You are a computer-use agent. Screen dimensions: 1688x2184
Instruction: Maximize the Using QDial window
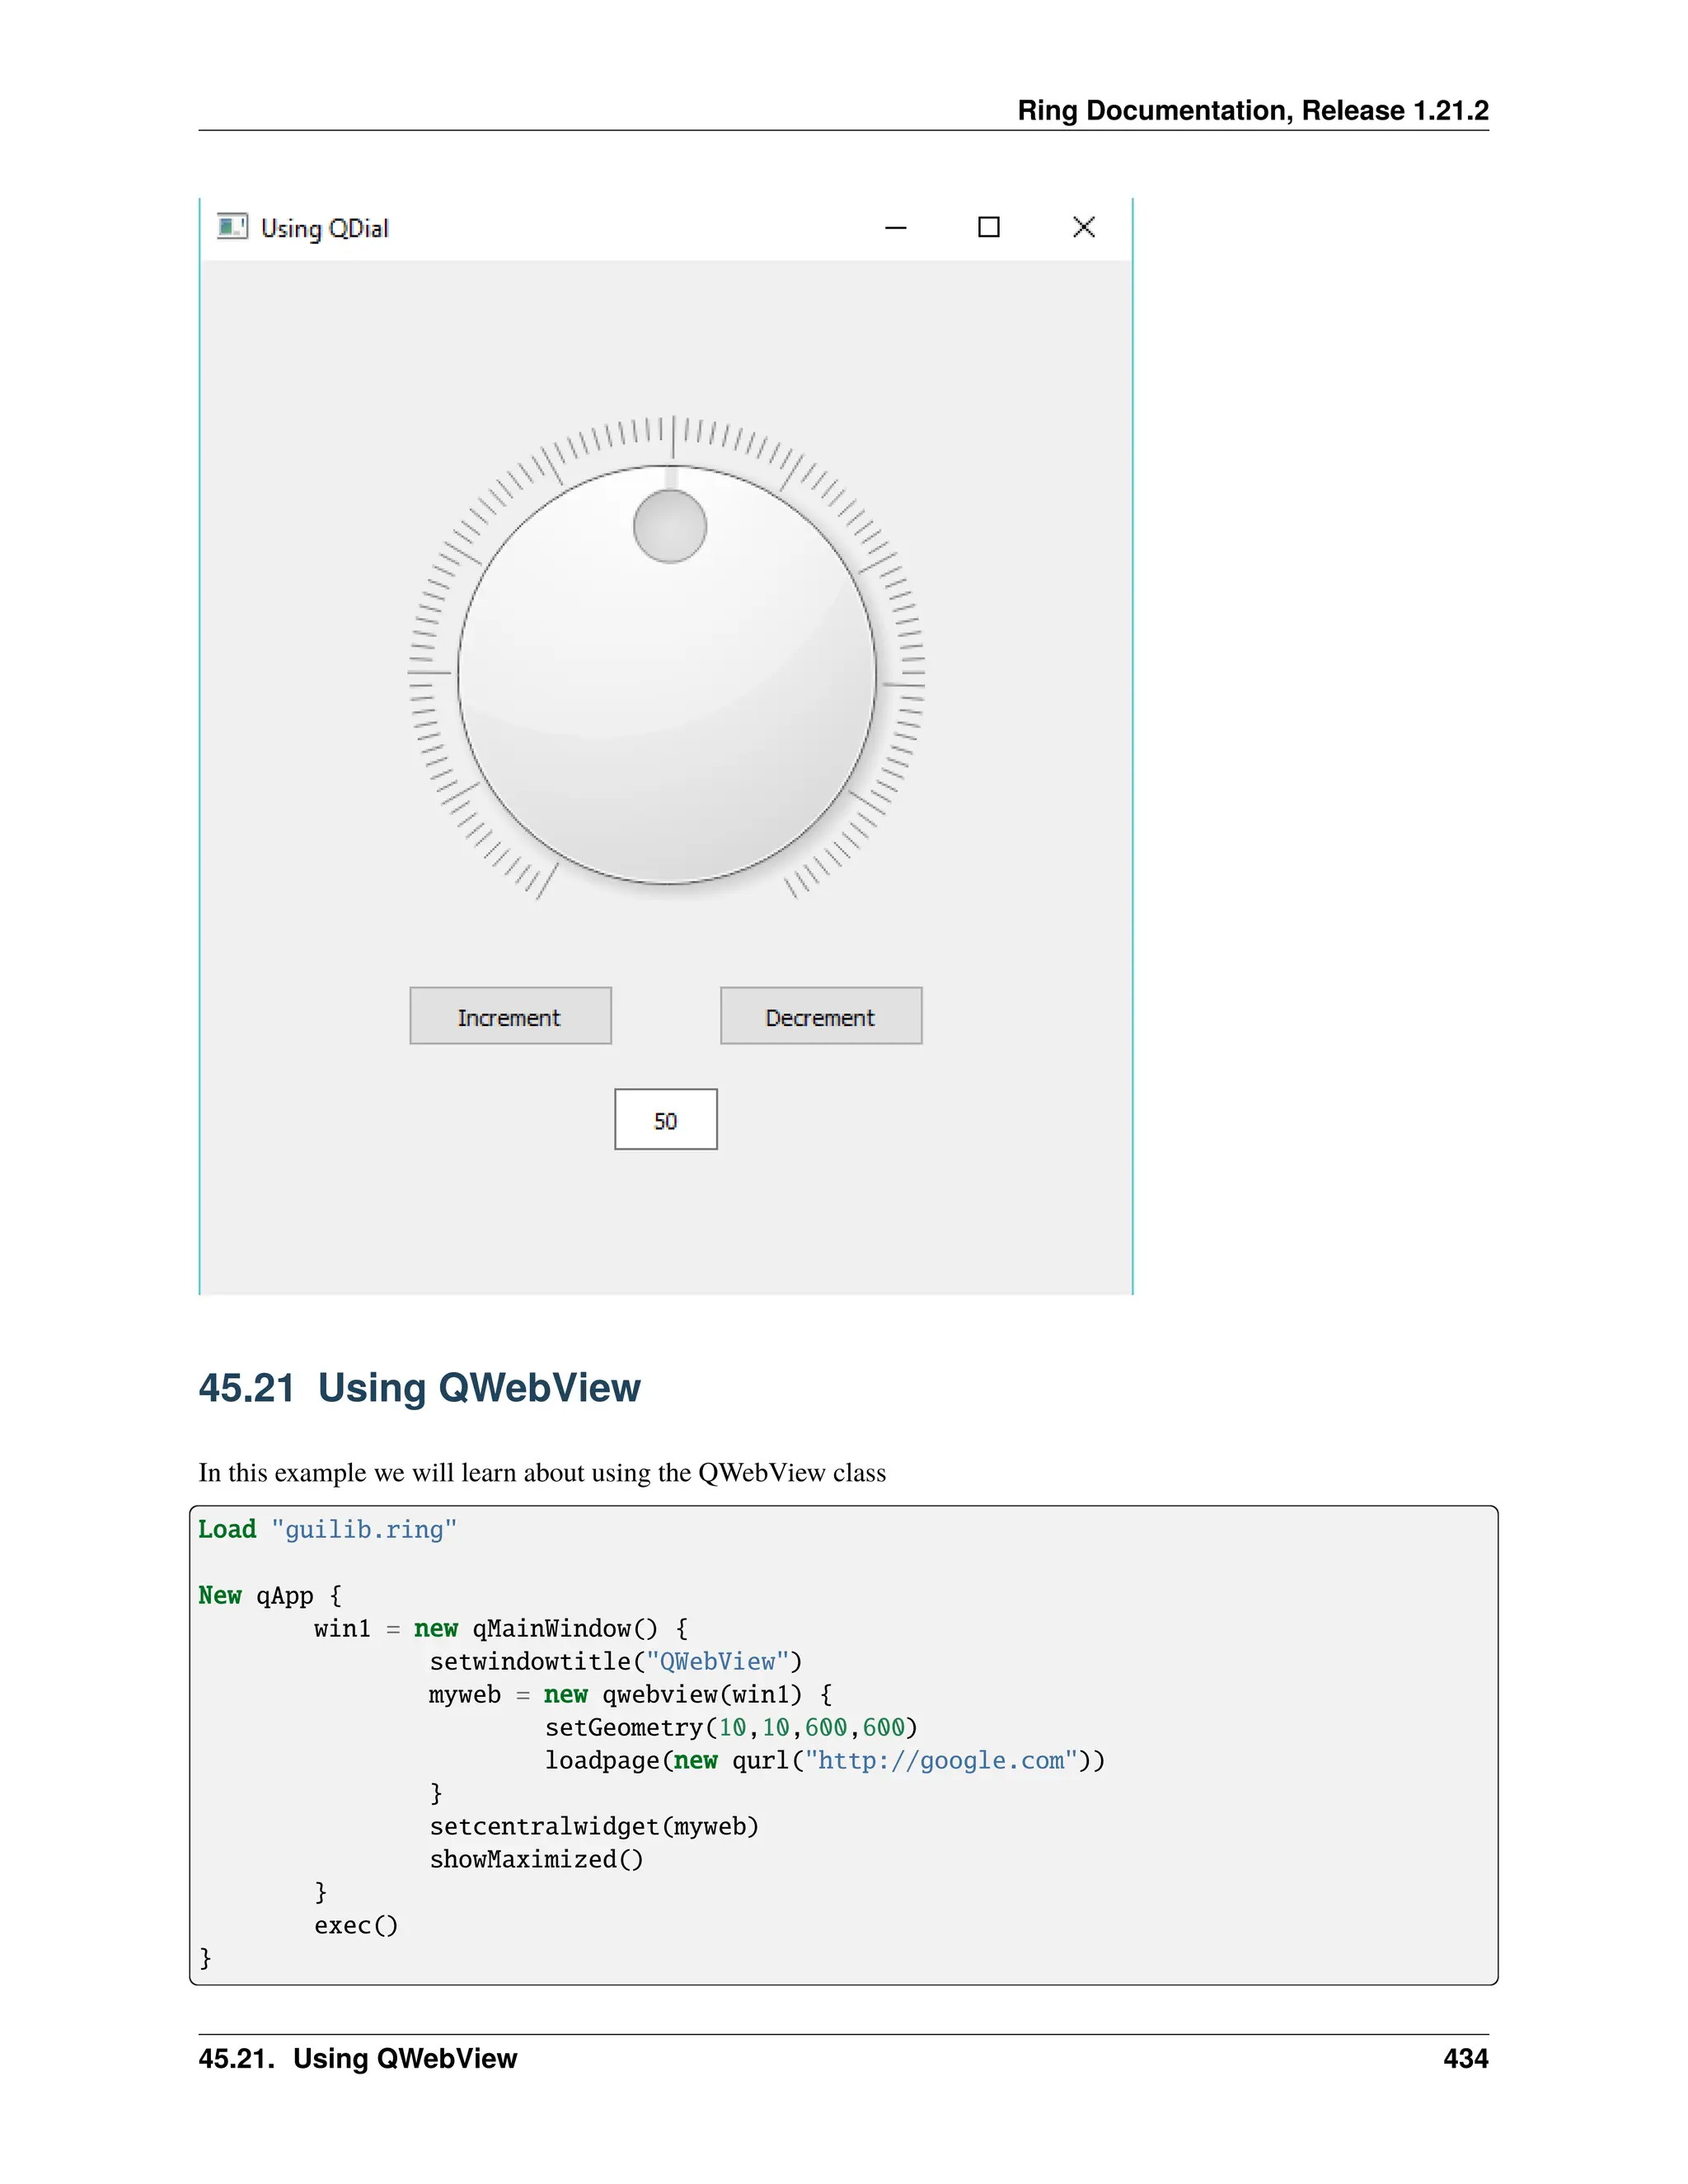pyautogui.click(x=988, y=228)
